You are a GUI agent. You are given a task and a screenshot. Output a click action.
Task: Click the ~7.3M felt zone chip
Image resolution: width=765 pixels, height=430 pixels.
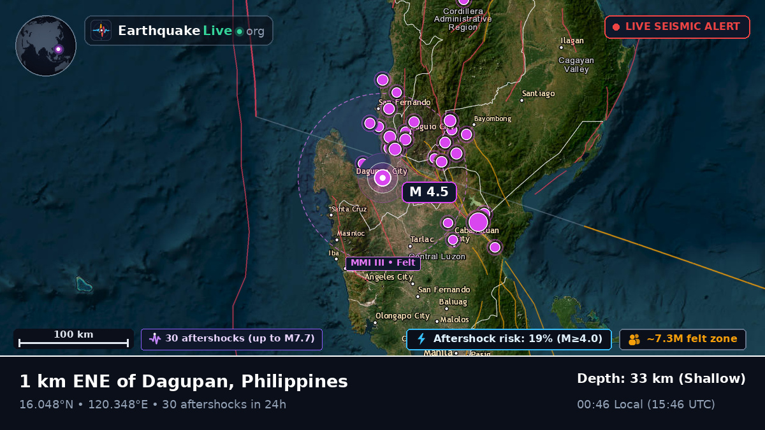683,339
